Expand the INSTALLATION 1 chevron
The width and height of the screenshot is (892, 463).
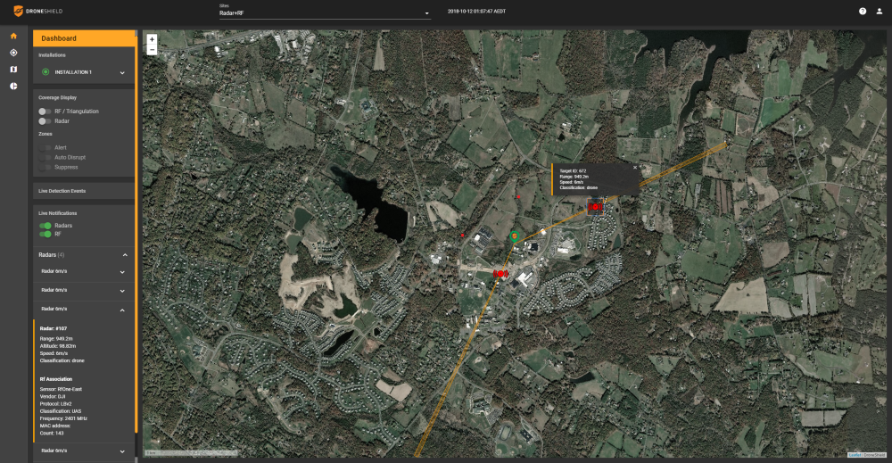point(123,72)
